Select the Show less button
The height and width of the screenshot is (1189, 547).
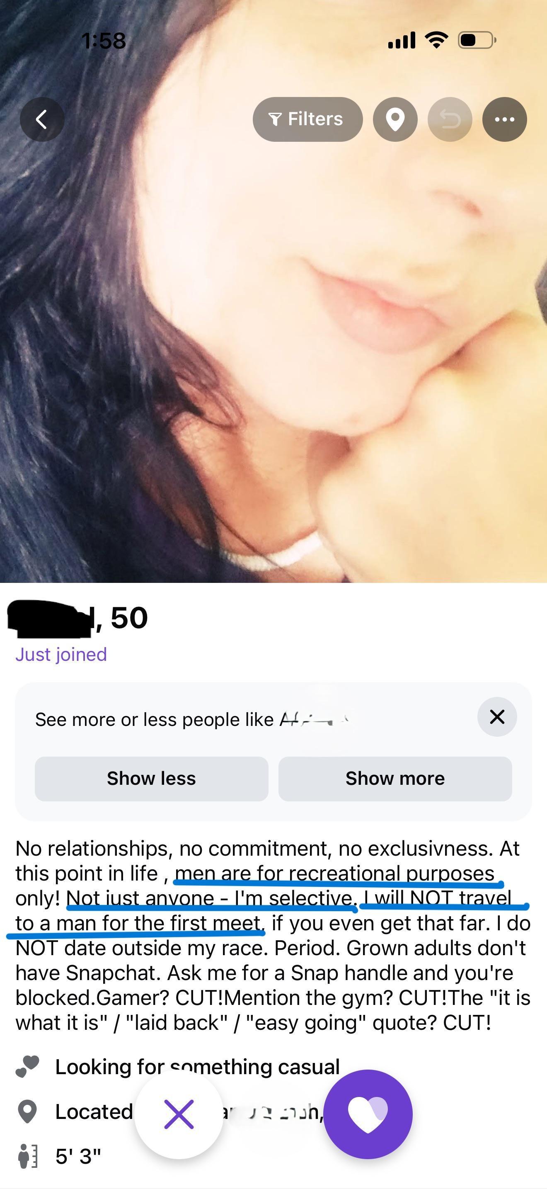click(x=151, y=778)
